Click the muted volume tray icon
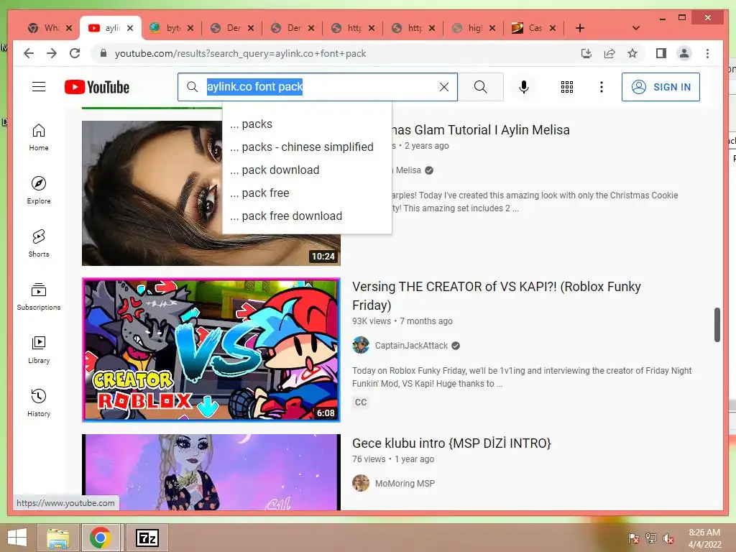The width and height of the screenshot is (736, 552). pos(668,538)
